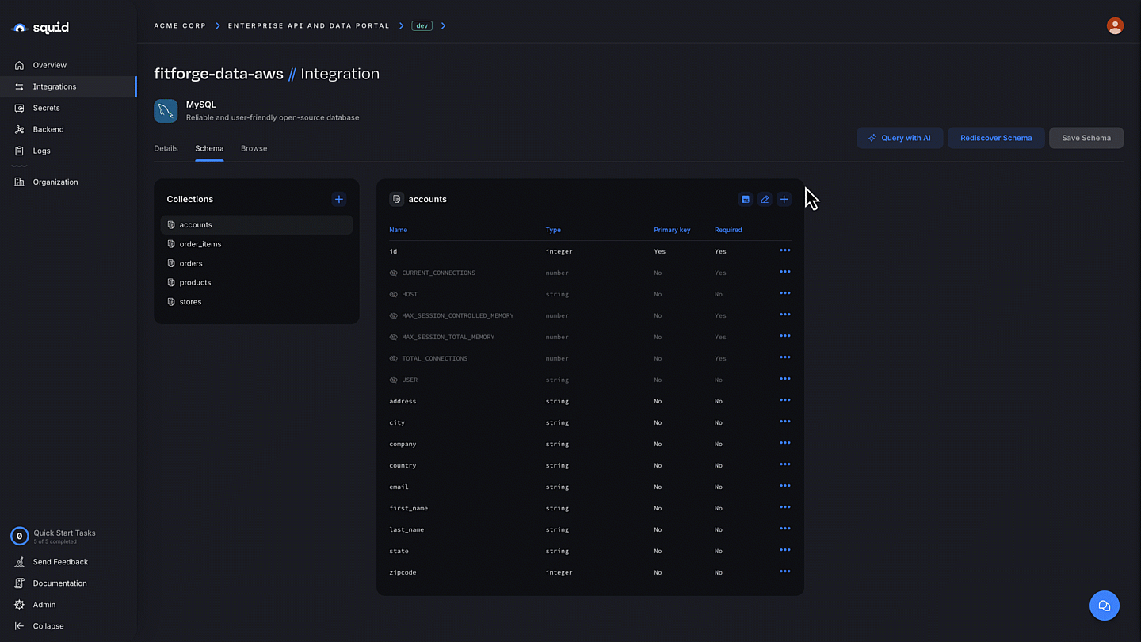Switch to the Schema tab
Viewport: 1141px width, 642px height.
coord(209,148)
